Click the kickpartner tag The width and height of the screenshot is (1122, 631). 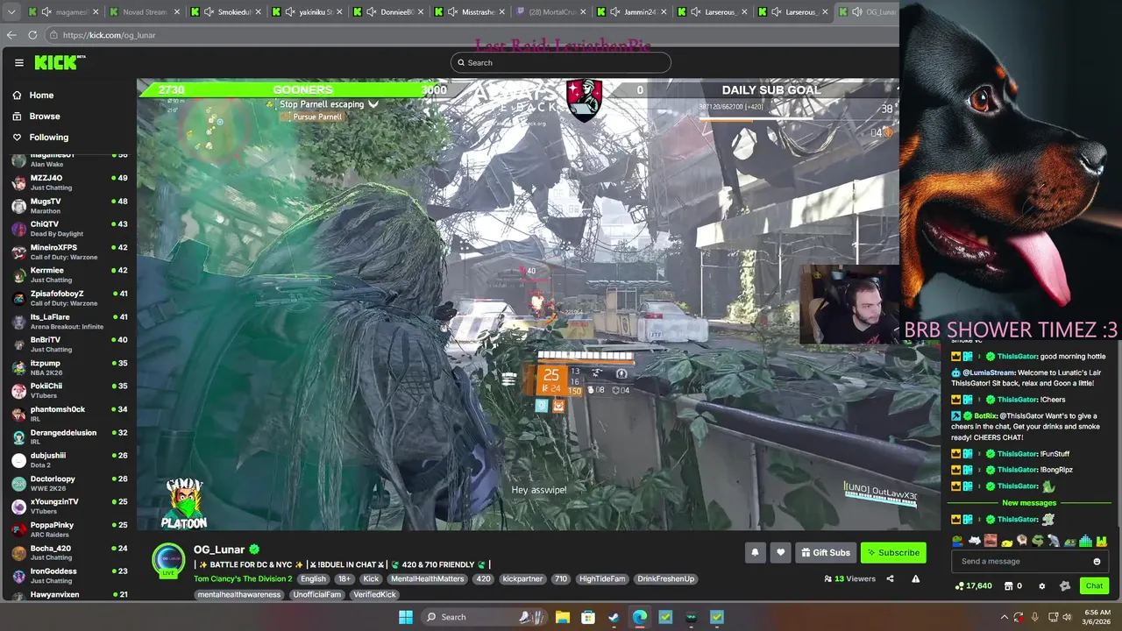pos(522,578)
